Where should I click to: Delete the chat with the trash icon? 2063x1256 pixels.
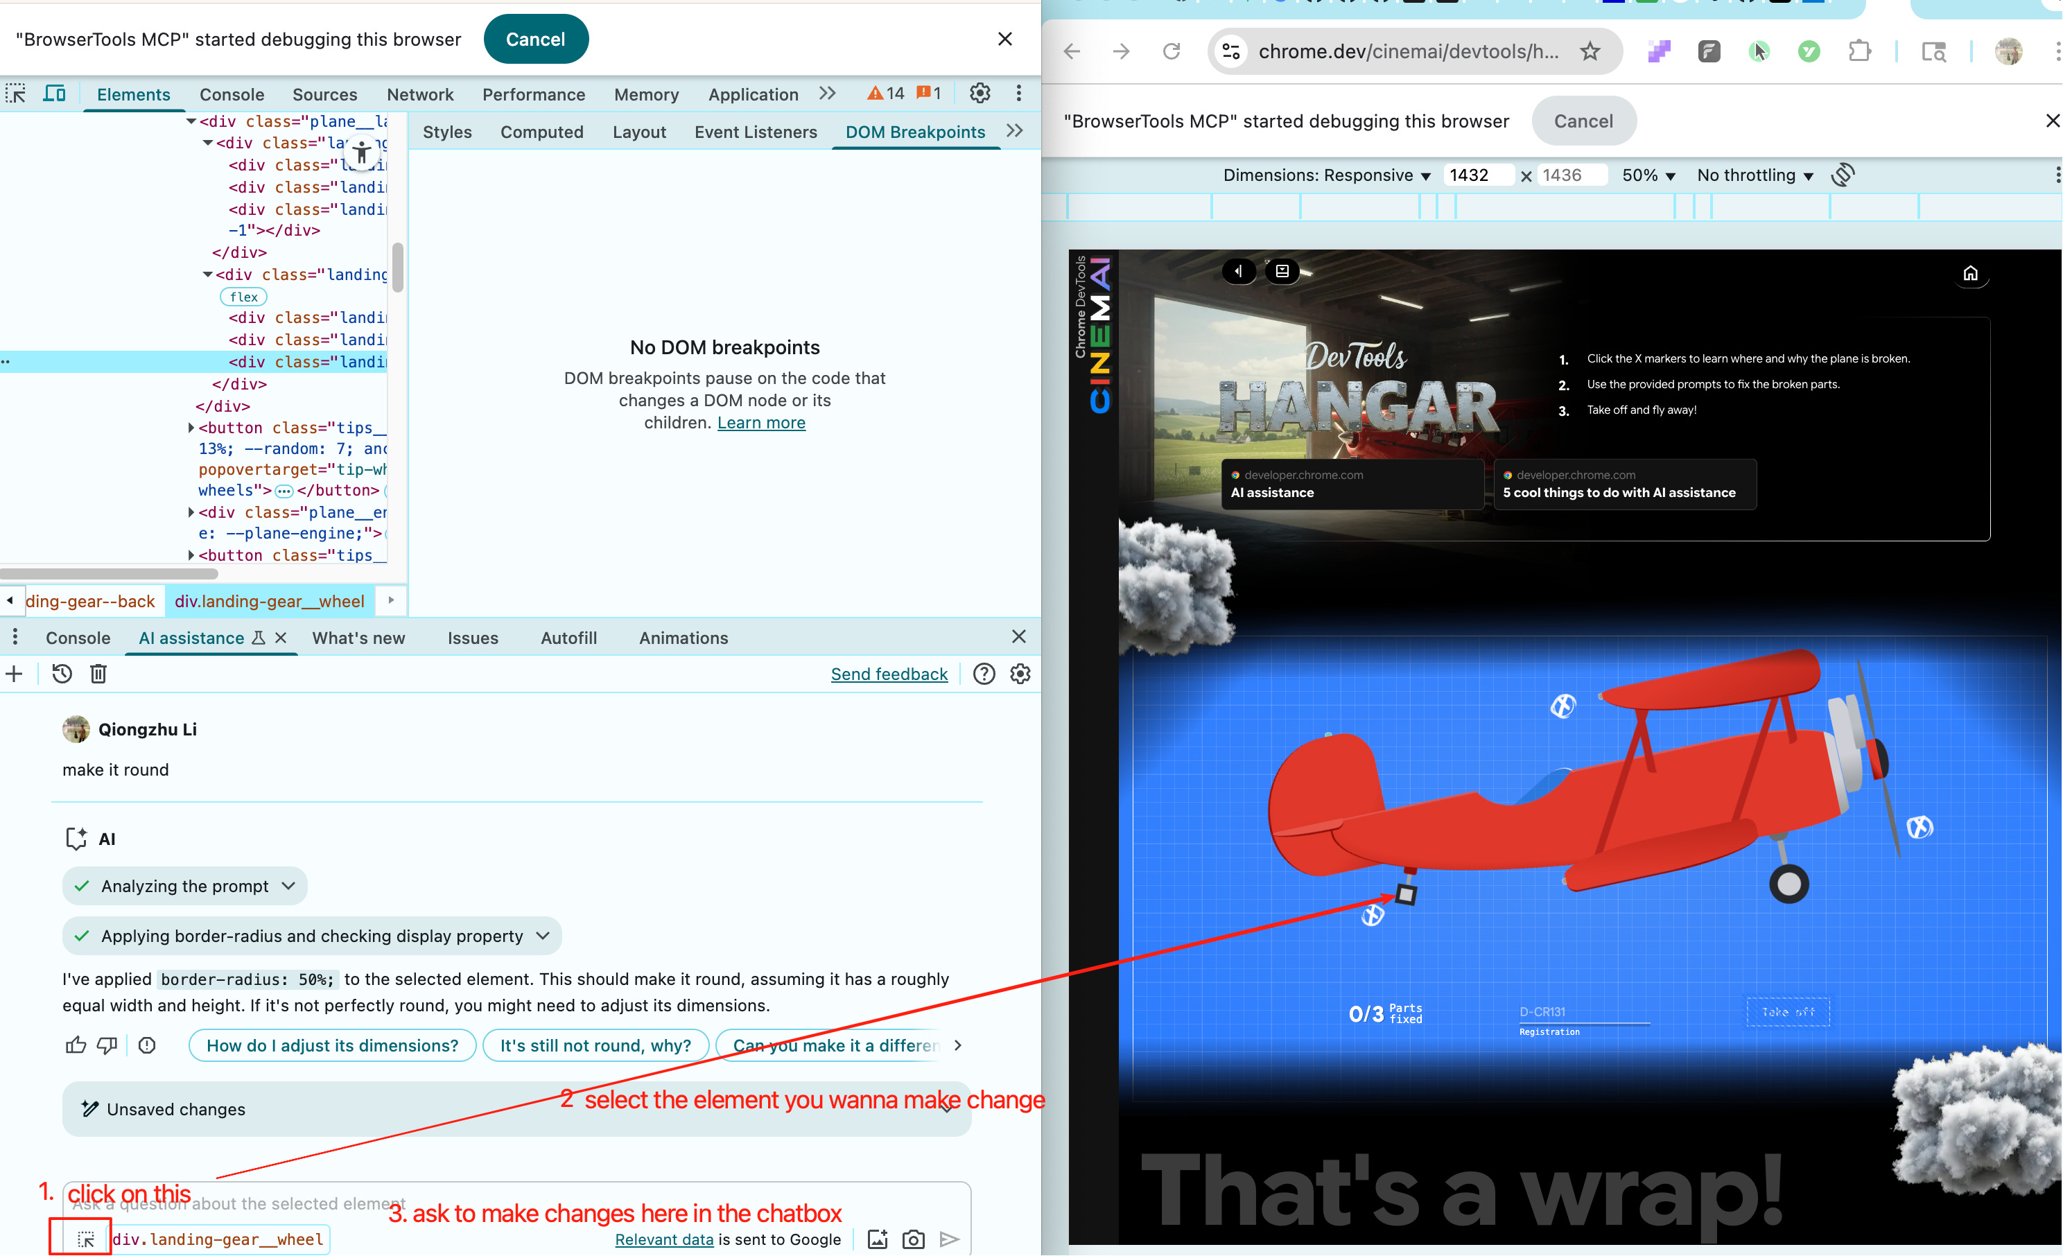(98, 674)
